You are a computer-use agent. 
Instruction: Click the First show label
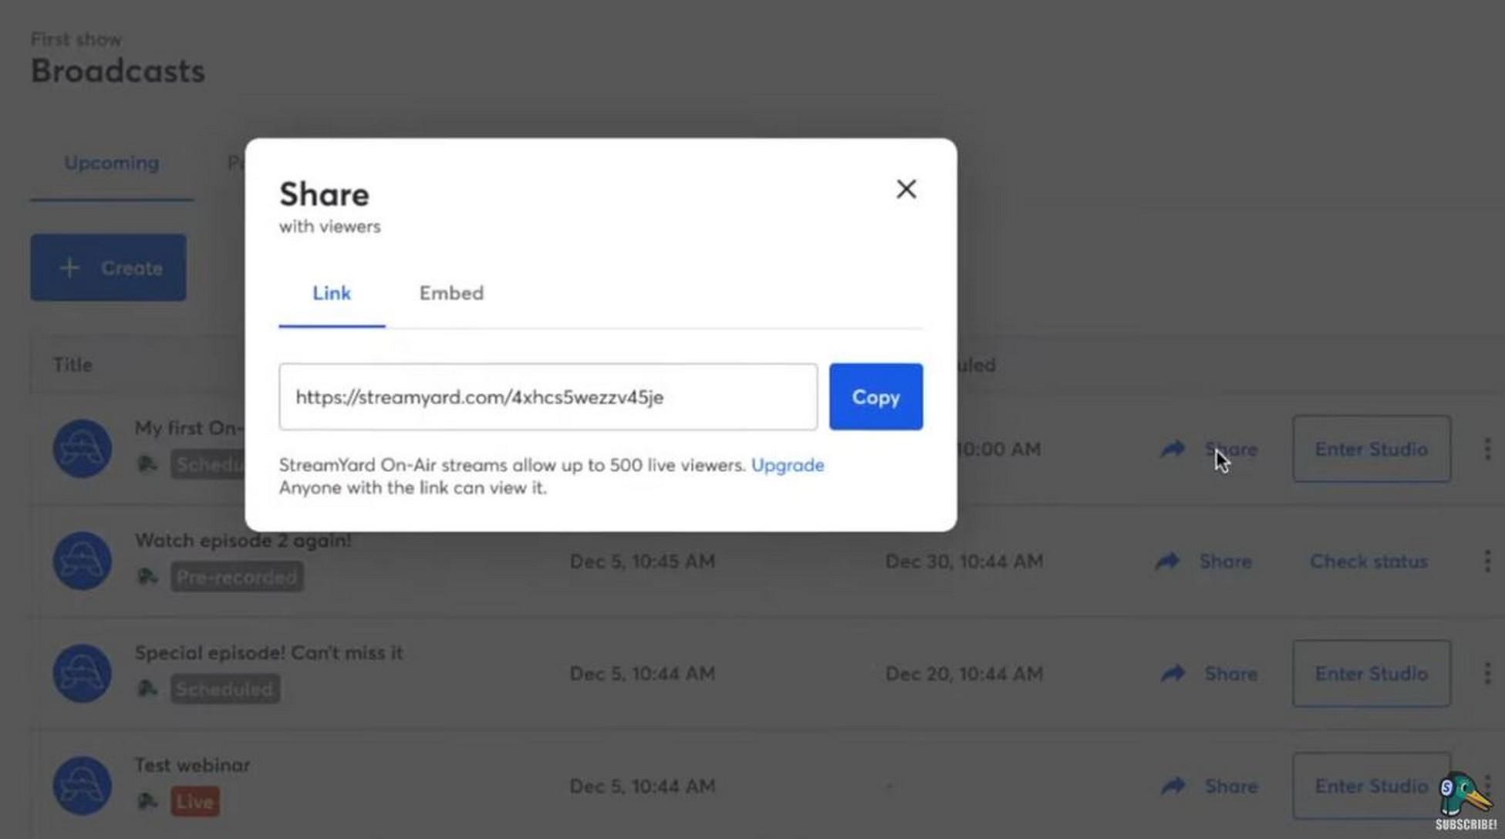click(x=76, y=39)
